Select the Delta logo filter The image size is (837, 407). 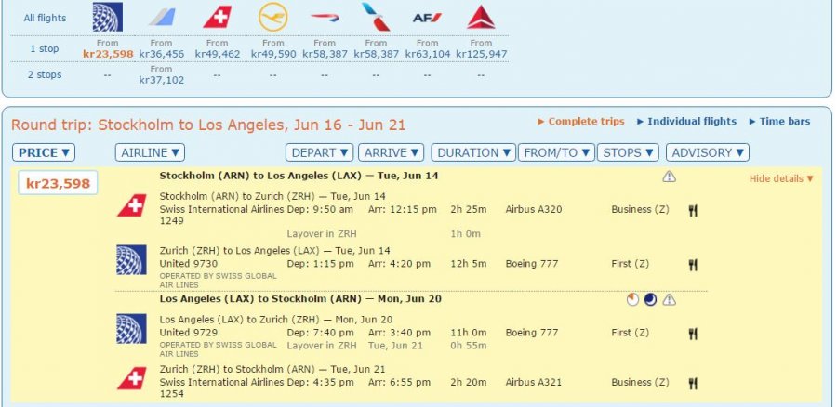[x=481, y=18]
